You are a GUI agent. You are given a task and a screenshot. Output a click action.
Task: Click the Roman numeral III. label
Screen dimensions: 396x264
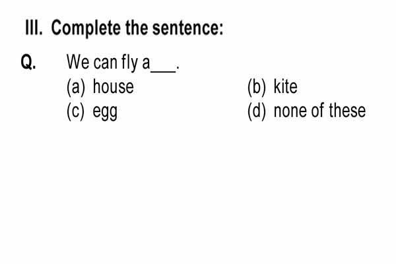(34, 27)
